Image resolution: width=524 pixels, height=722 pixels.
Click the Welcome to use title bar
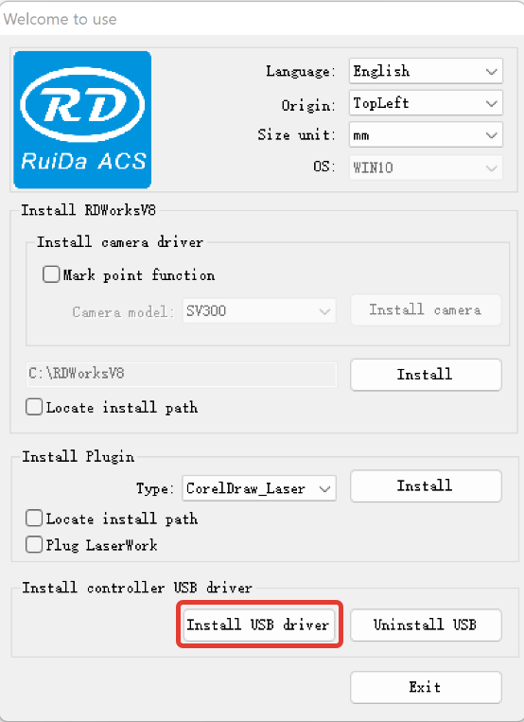coord(262,19)
